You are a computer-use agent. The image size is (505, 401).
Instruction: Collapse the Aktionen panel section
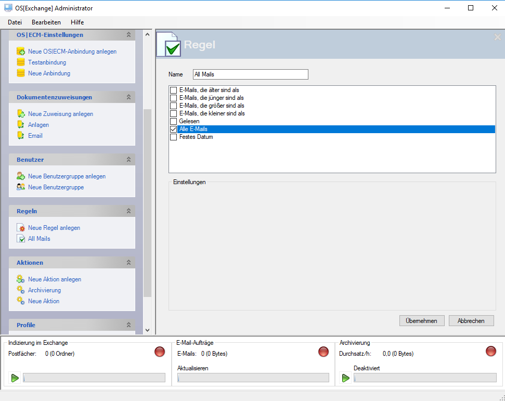[128, 263]
